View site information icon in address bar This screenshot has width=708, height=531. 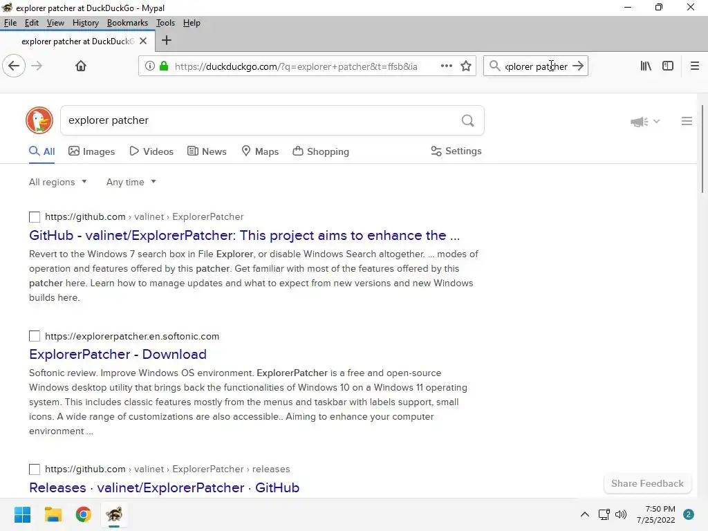pyautogui.click(x=150, y=66)
